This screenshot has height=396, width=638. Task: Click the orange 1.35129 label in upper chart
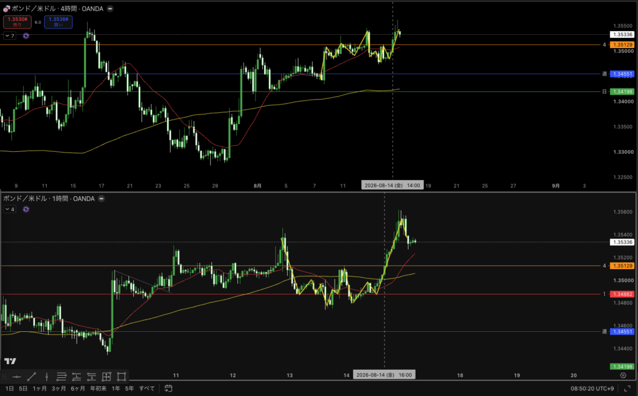tap(622, 45)
